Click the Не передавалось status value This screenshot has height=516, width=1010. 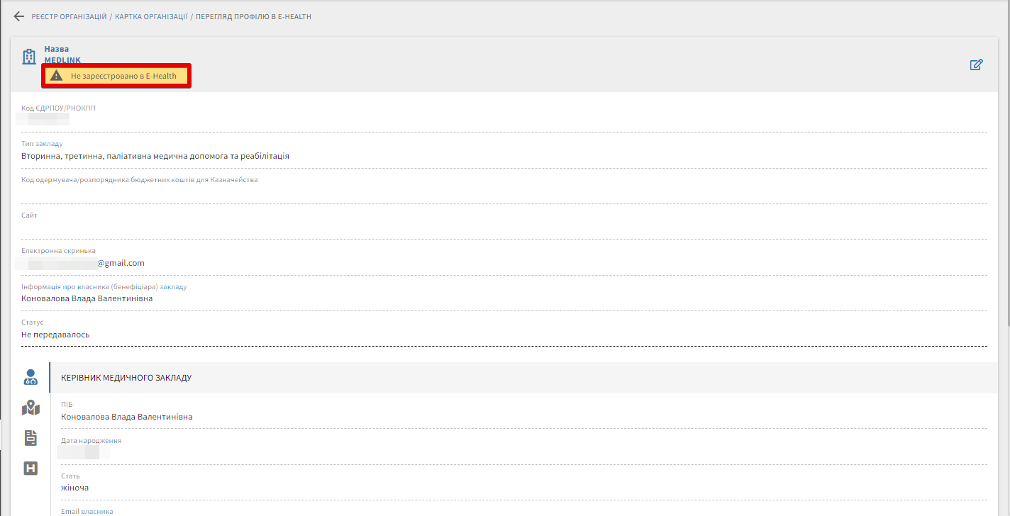point(55,335)
